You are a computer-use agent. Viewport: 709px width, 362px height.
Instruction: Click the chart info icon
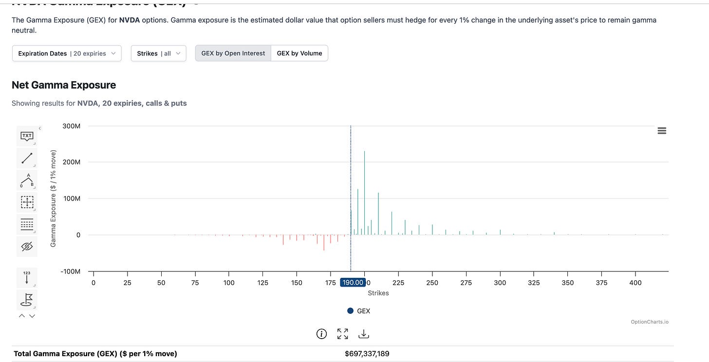point(321,334)
